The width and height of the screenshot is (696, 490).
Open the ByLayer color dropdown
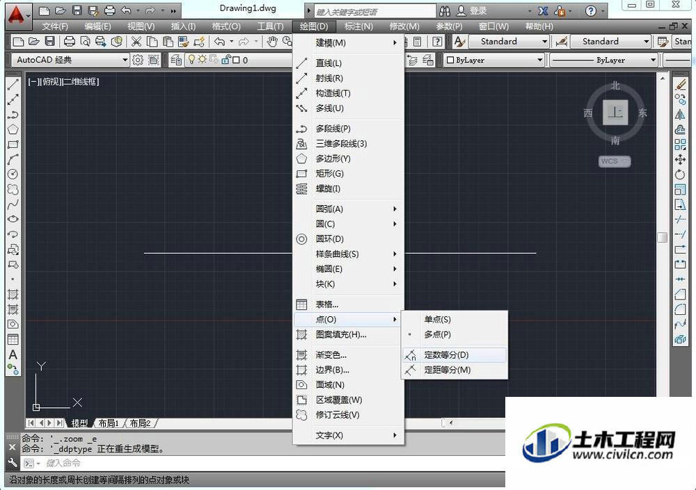[x=540, y=60]
